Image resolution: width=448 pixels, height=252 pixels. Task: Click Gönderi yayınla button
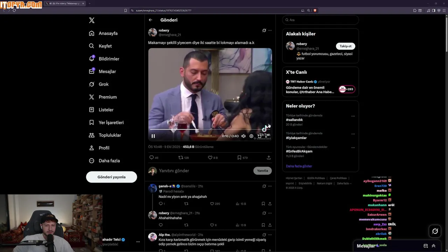pos(111,177)
